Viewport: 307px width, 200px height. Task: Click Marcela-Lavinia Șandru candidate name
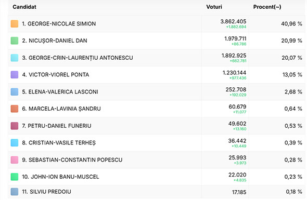pyautogui.click(x=65, y=109)
